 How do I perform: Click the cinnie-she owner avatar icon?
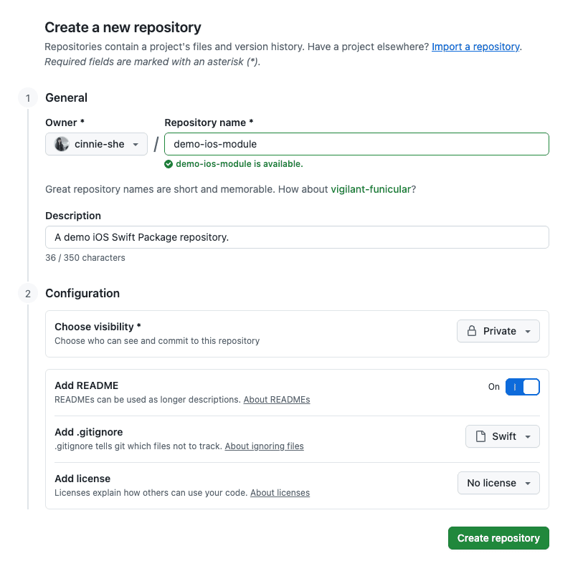pyautogui.click(x=61, y=144)
